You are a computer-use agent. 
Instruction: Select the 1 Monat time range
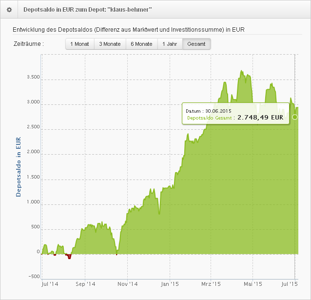pyautogui.click(x=79, y=44)
